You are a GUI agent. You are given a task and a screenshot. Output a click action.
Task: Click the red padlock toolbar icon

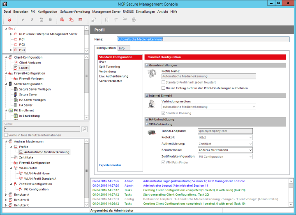click(x=9, y=19)
